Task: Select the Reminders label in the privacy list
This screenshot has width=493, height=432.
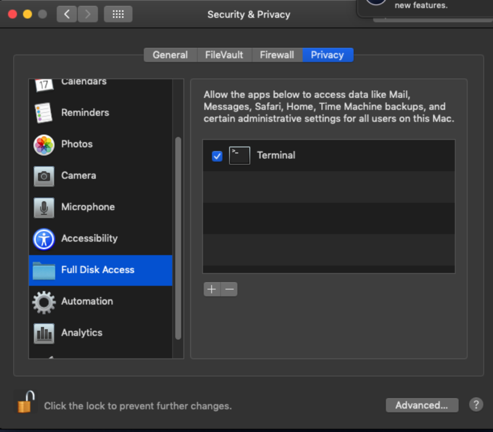Action: pos(85,113)
